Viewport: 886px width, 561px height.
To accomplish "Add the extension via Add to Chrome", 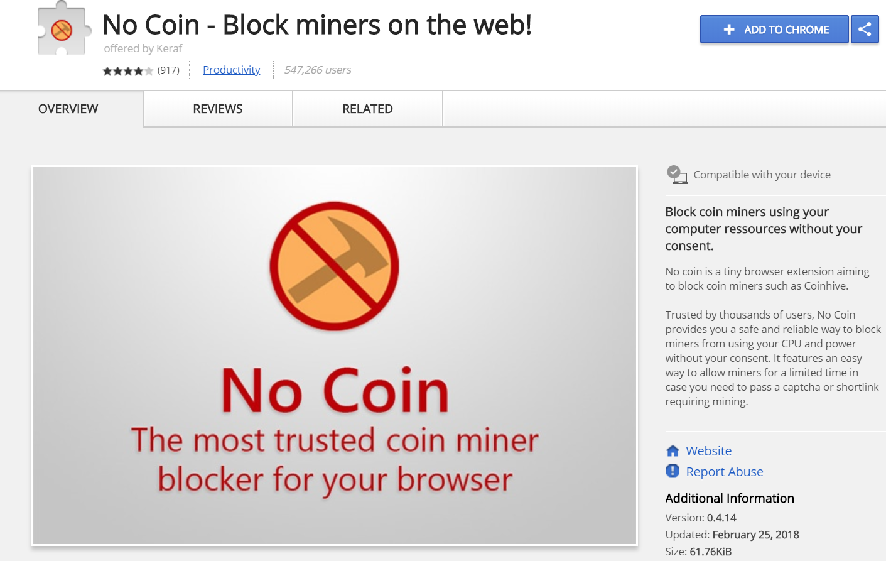I will point(774,30).
